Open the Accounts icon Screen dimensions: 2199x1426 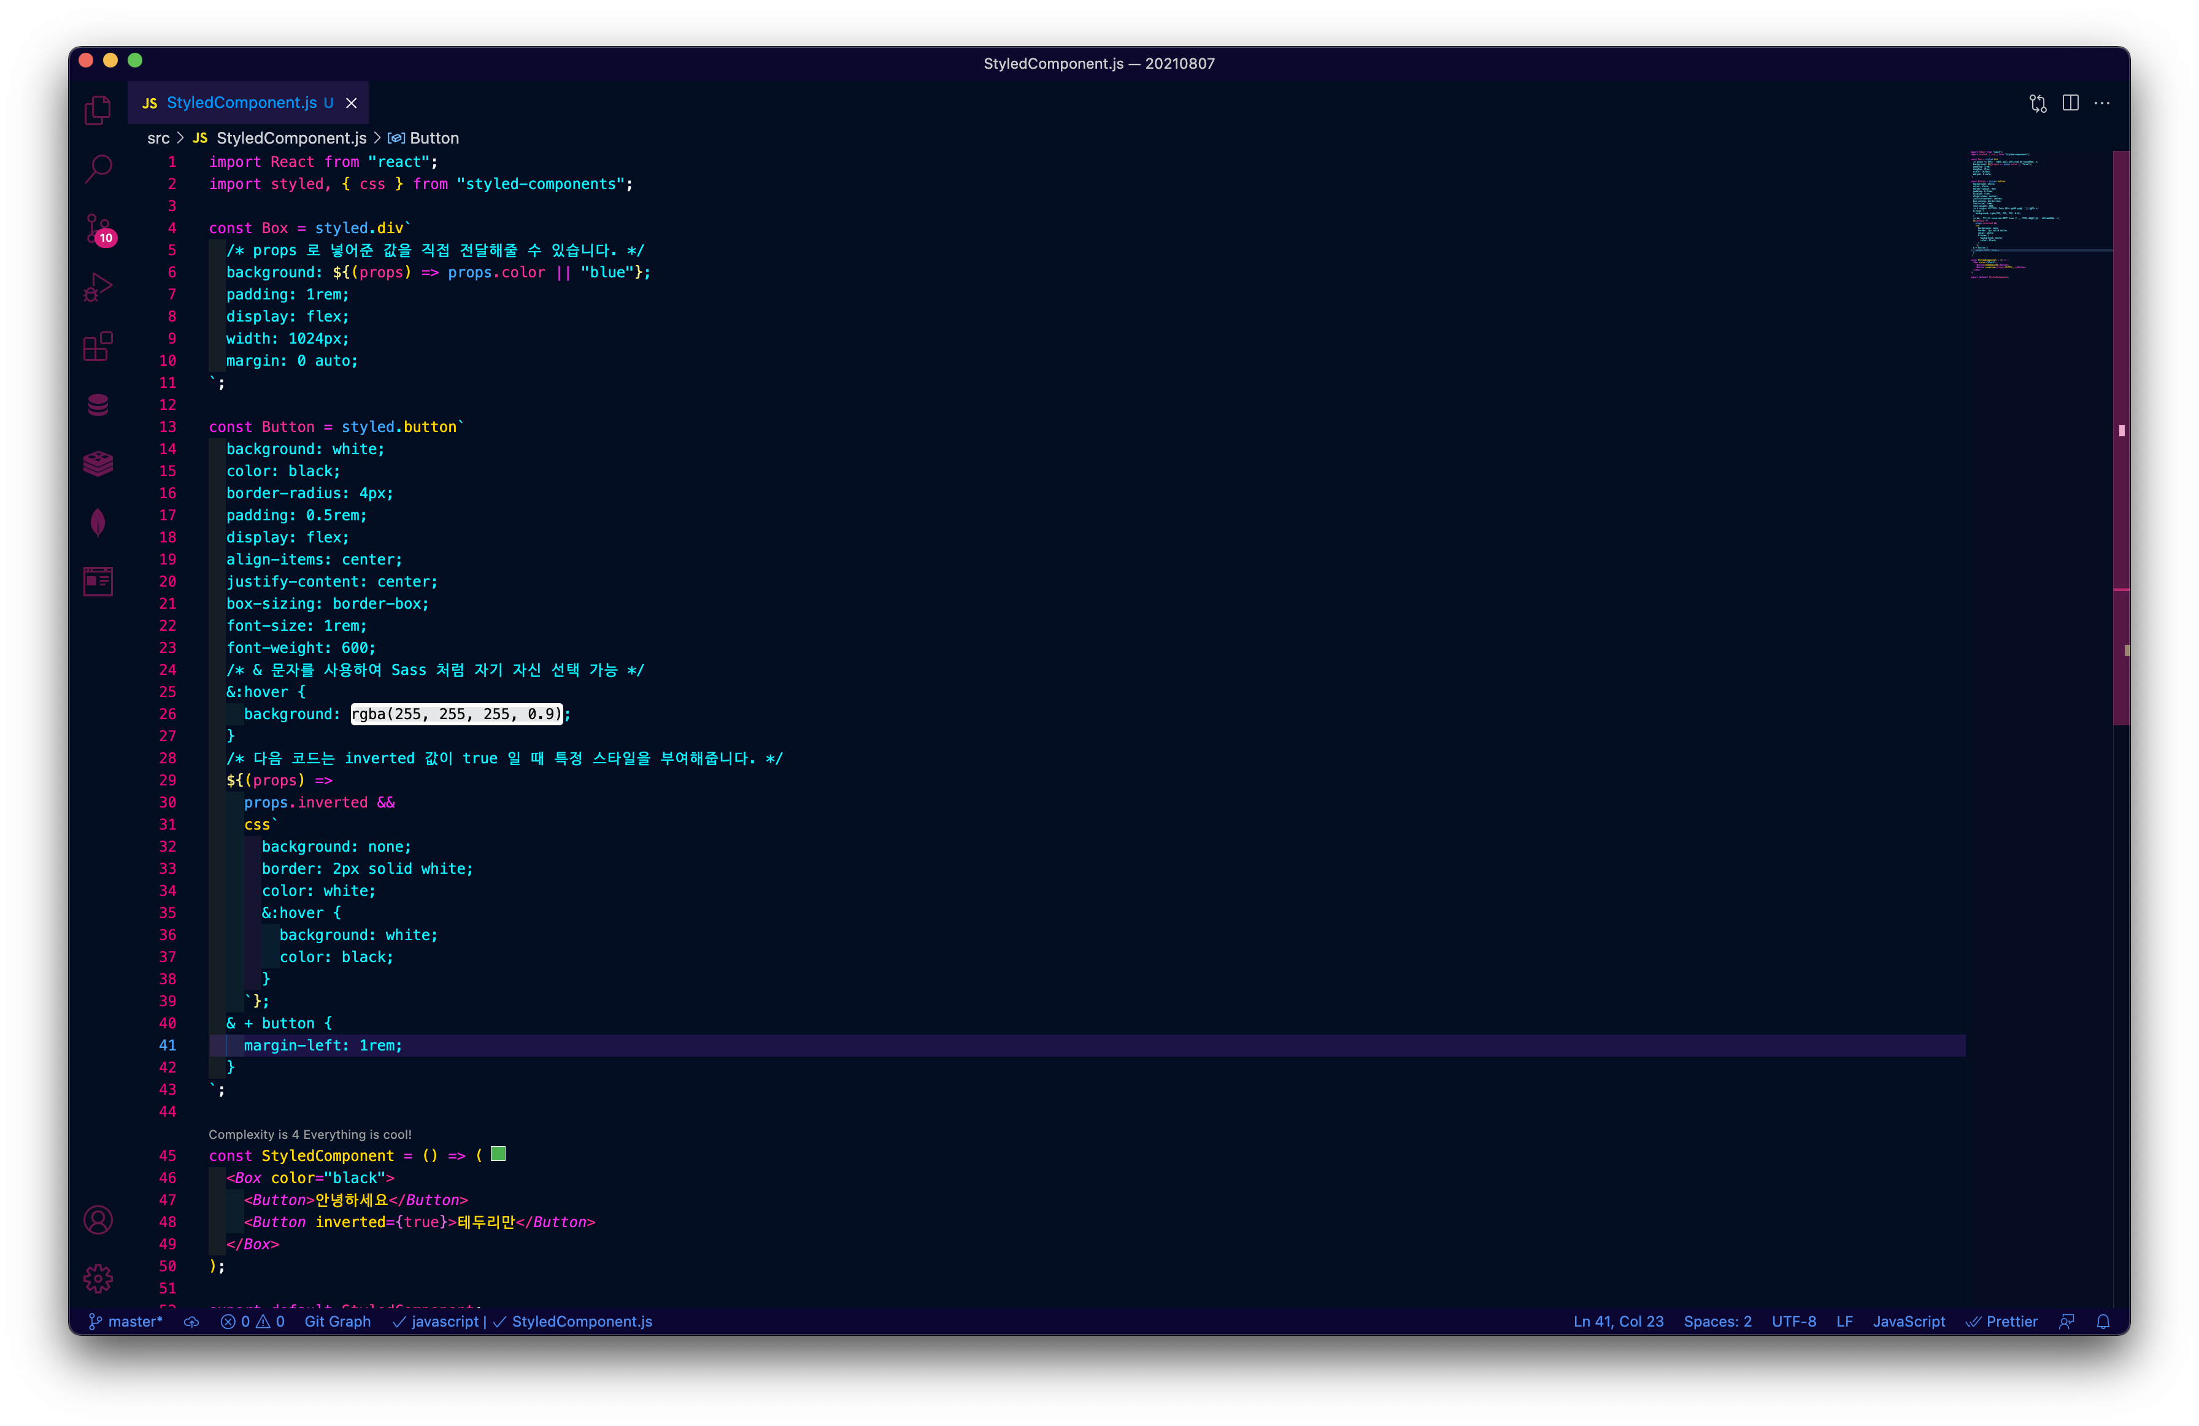(98, 1220)
